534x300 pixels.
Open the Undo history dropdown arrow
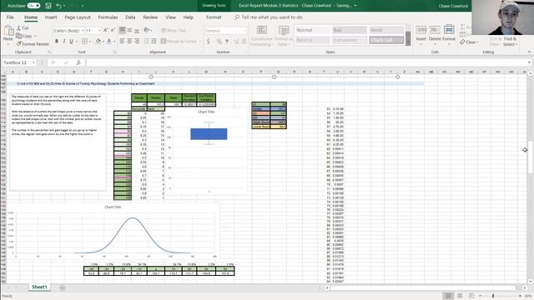point(64,6)
